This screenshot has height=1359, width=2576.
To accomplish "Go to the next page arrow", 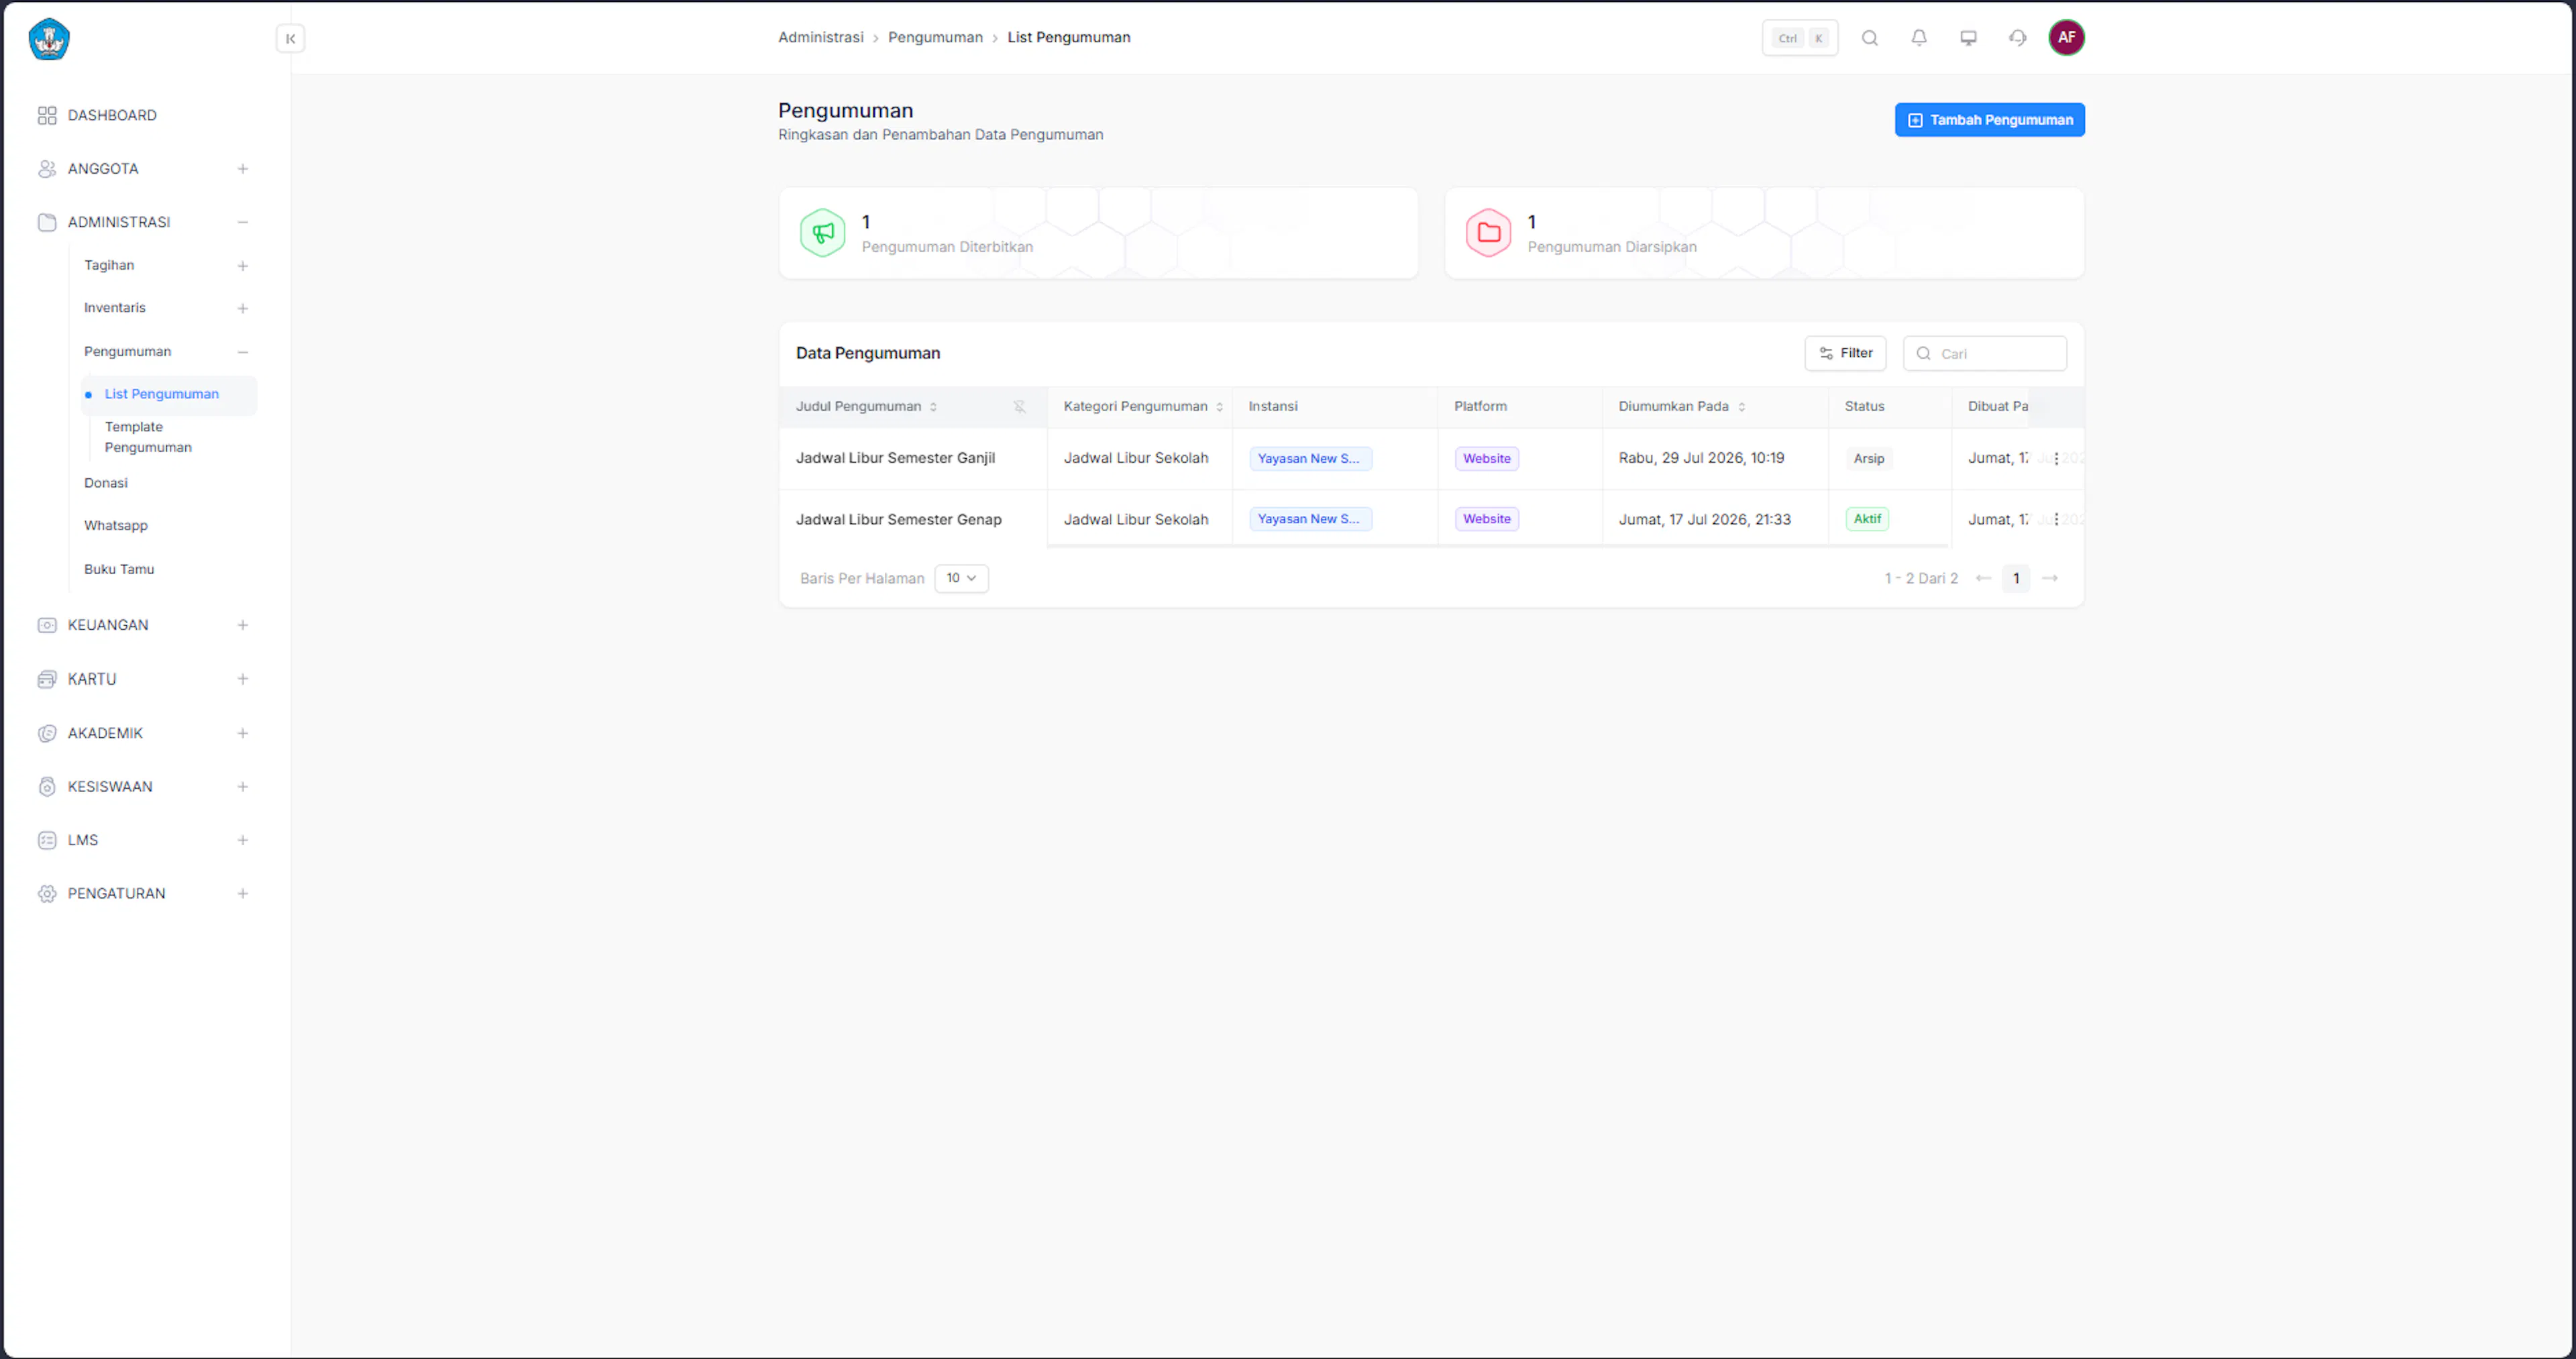I will click(x=2049, y=579).
